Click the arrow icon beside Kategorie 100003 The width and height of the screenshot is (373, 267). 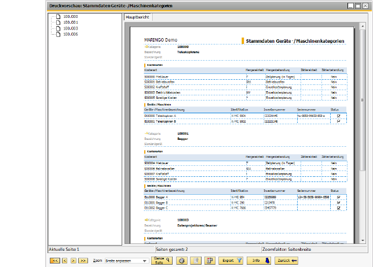146,220
